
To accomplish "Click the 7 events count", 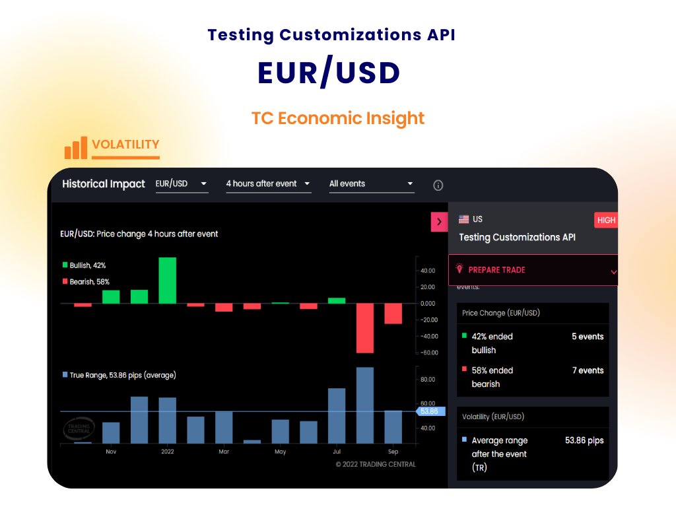I will coord(588,370).
